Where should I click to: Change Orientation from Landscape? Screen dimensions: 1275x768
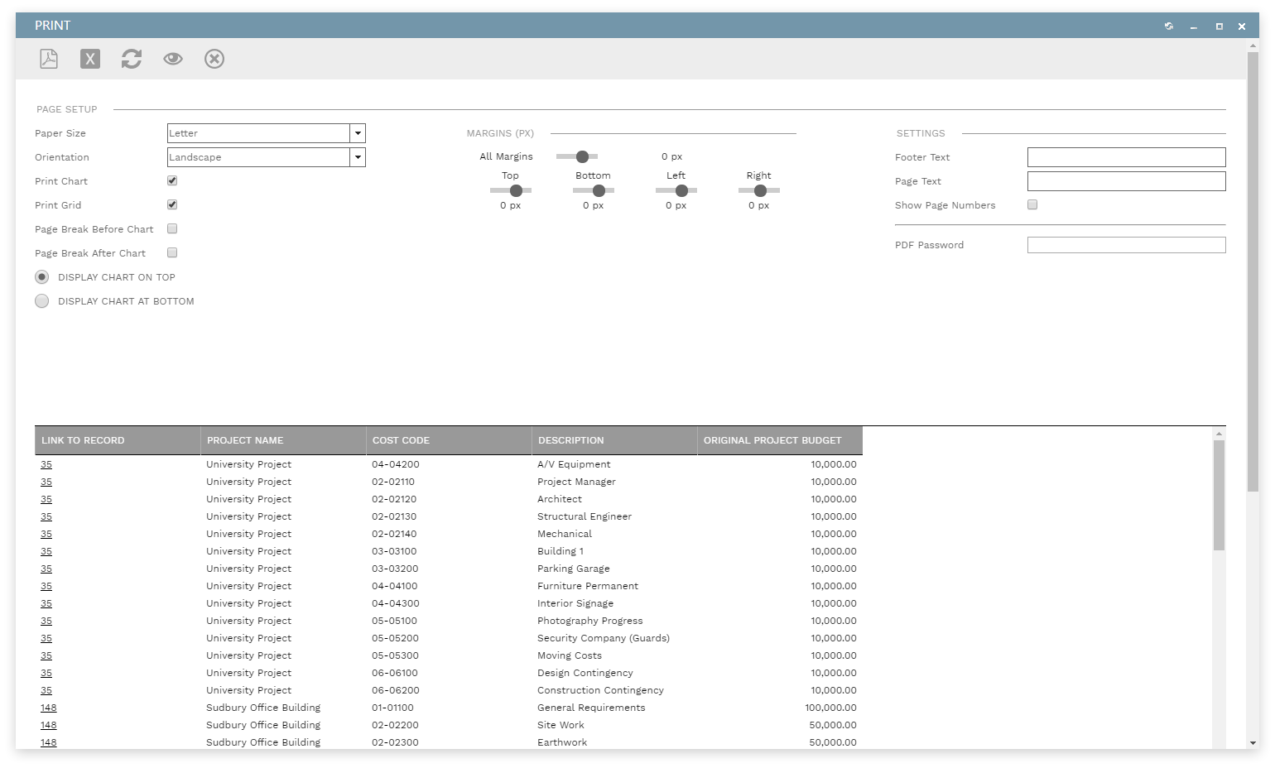[257, 157]
